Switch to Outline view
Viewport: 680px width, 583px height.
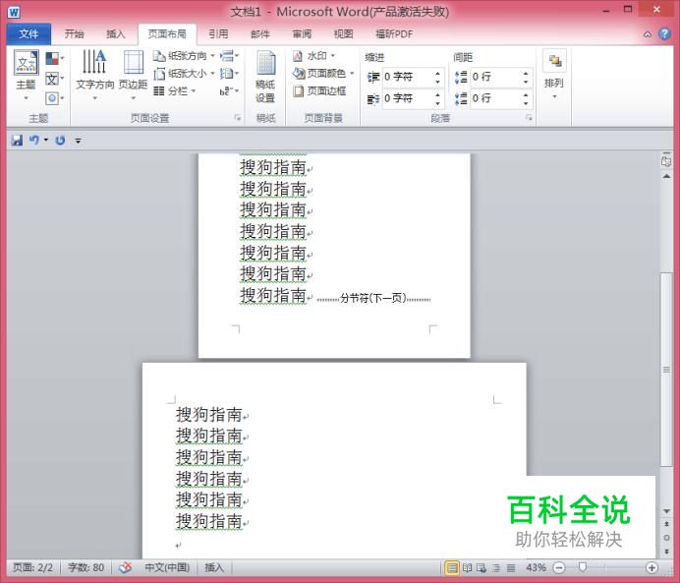(x=496, y=567)
